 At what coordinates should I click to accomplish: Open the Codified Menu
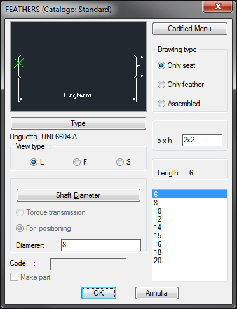190,29
